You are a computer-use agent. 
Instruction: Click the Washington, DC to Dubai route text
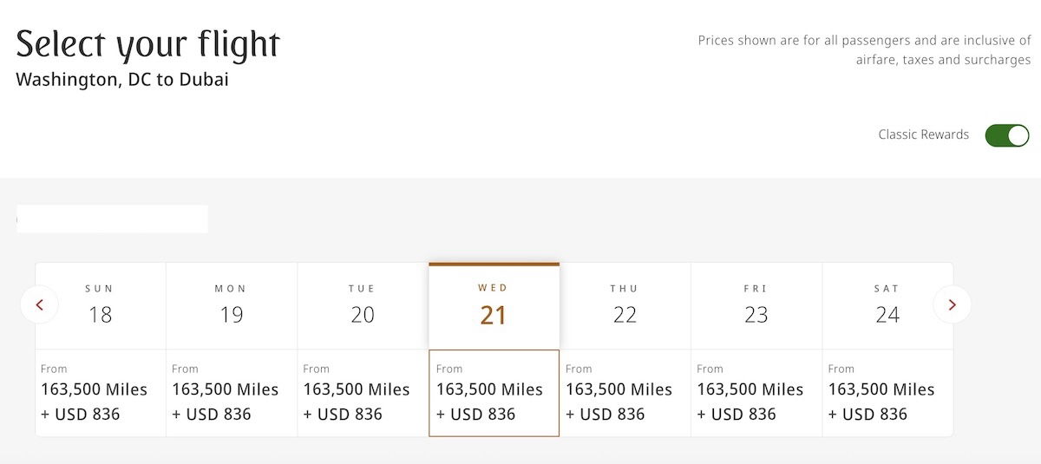click(x=122, y=81)
